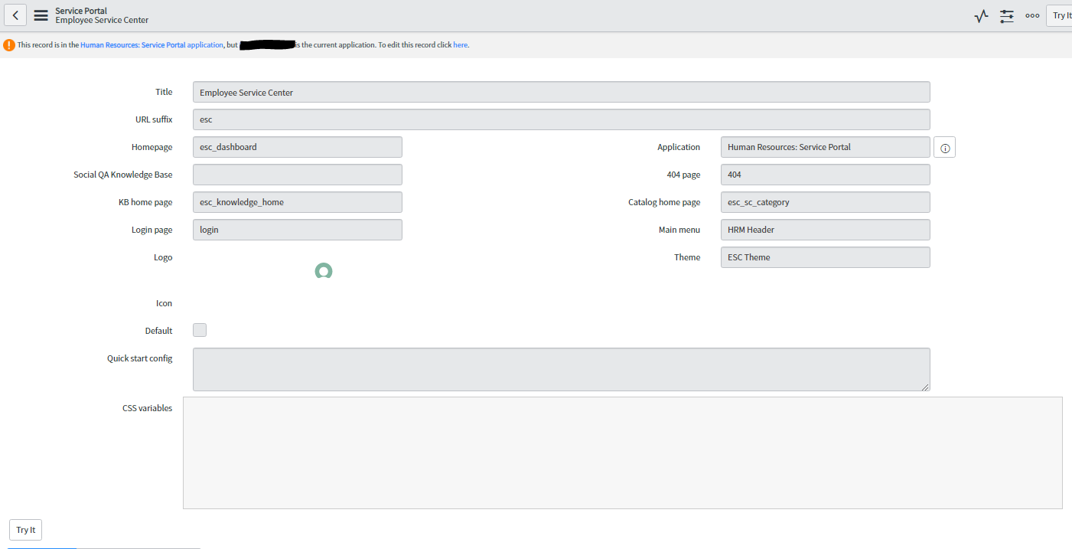Screen dimensions: 1072x549
Task: Open Human Resources: Service Portal application link
Action: pyautogui.click(x=152, y=45)
